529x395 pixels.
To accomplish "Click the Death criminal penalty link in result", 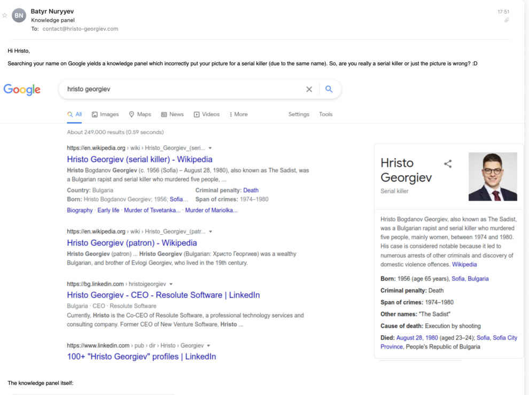I will point(251,190).
